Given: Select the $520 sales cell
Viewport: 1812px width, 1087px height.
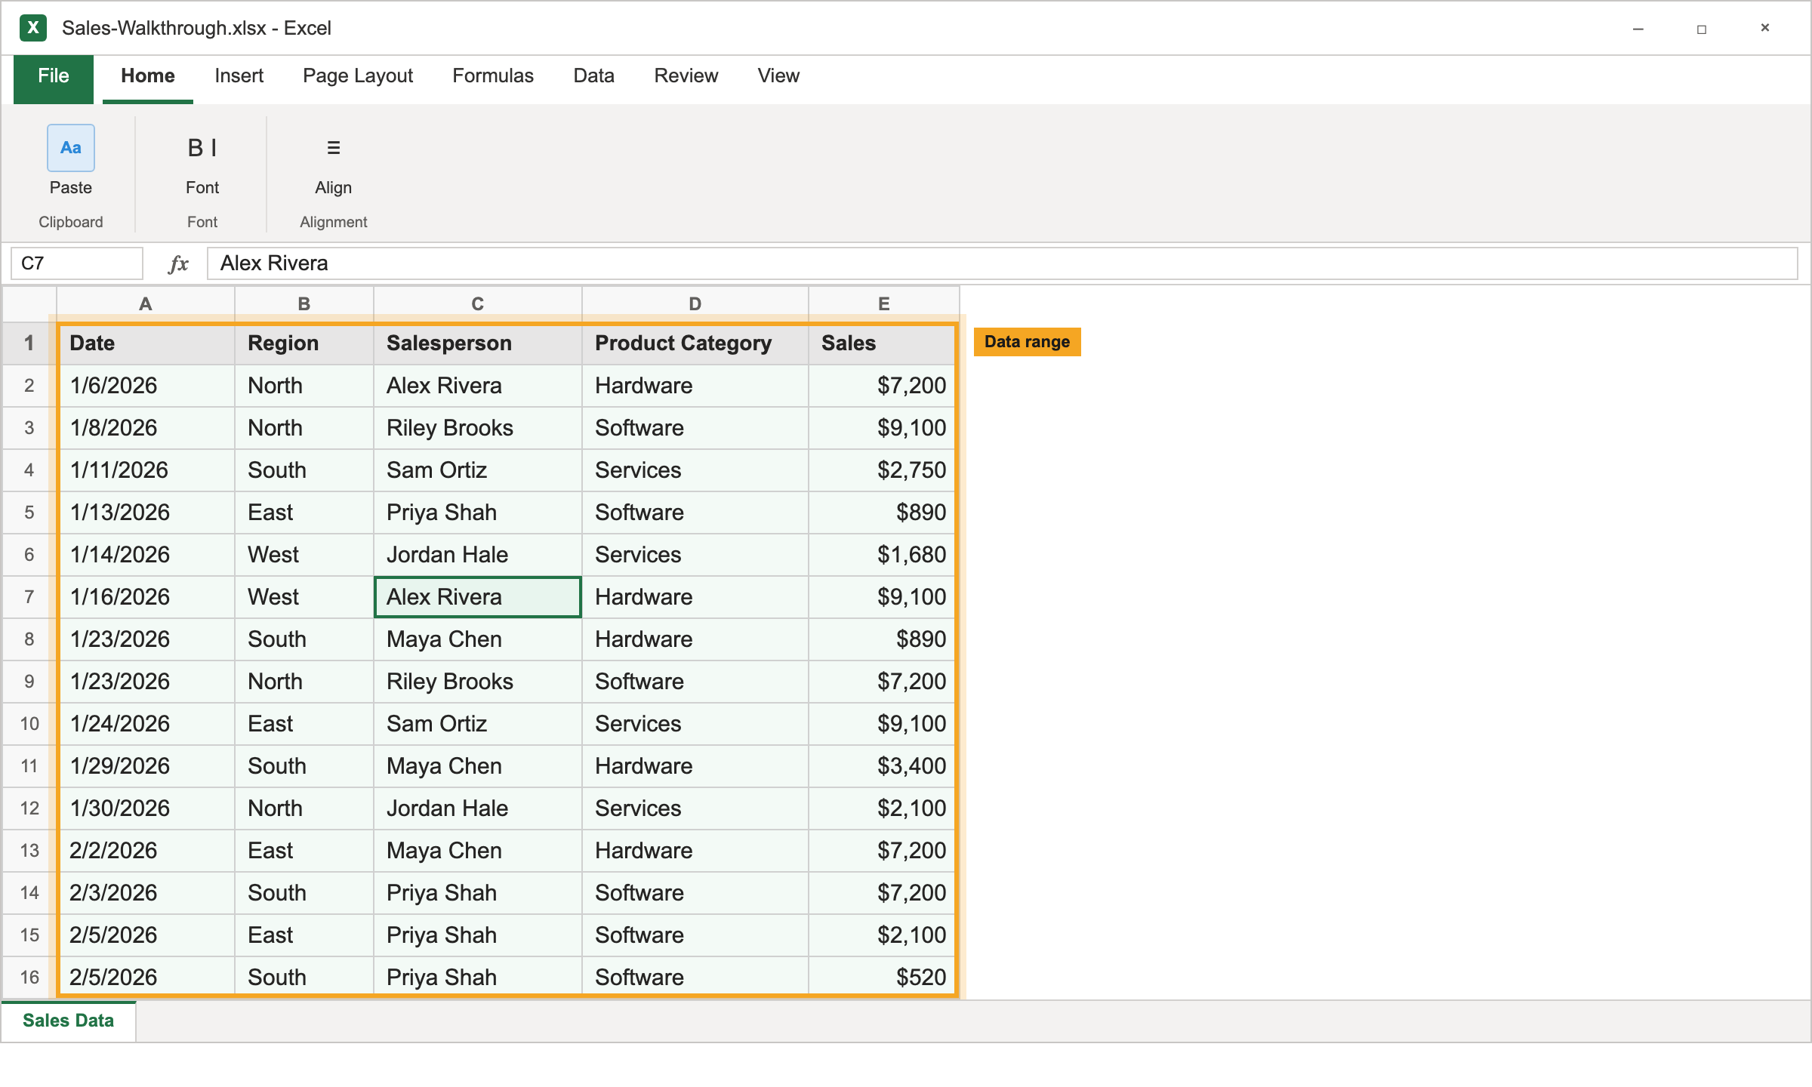Looking at the screenshot, I should (884, 978).
